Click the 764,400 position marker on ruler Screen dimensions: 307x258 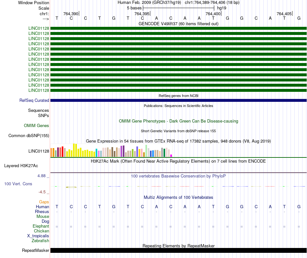pyautogui.click(x=213, y=14)
